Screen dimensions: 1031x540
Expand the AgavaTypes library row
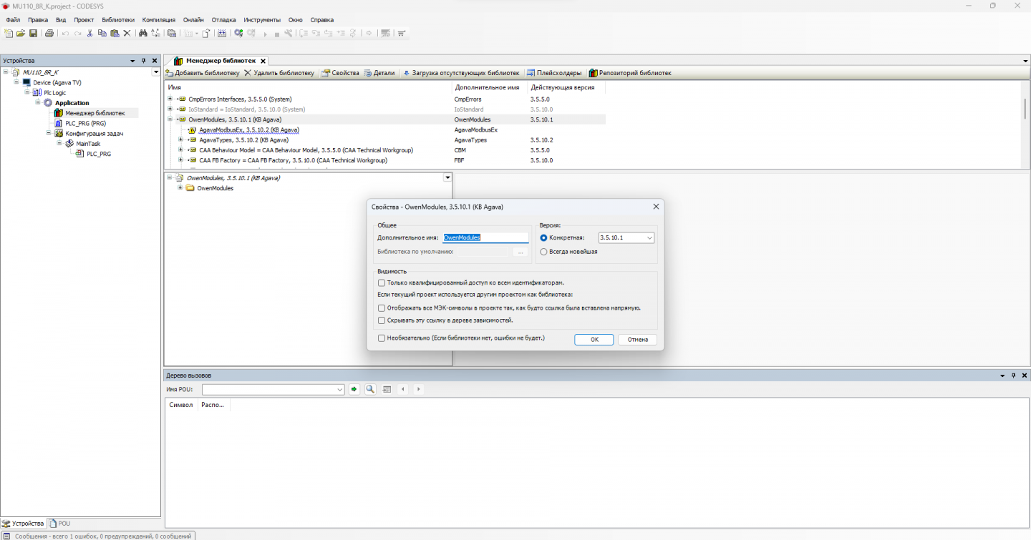[181, 140]
